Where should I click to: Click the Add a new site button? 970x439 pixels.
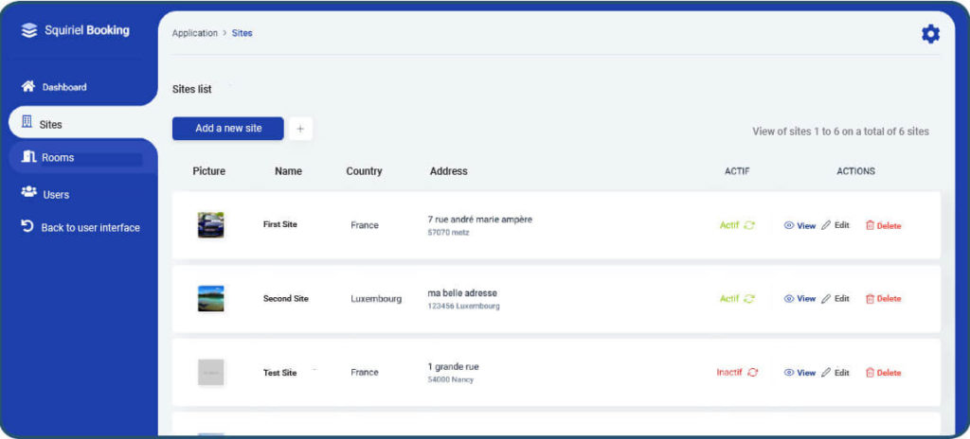pos(227,129)
